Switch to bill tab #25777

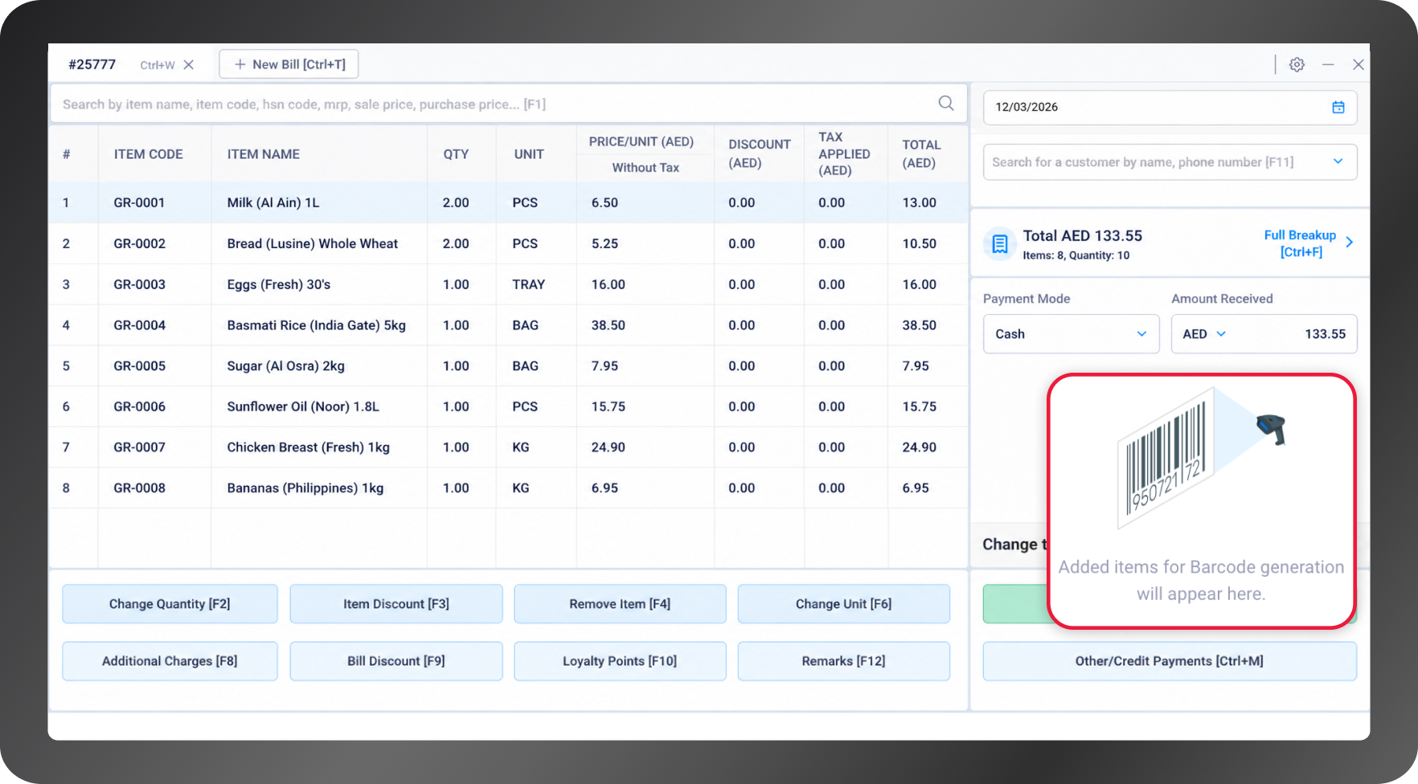tap(92, 64)
